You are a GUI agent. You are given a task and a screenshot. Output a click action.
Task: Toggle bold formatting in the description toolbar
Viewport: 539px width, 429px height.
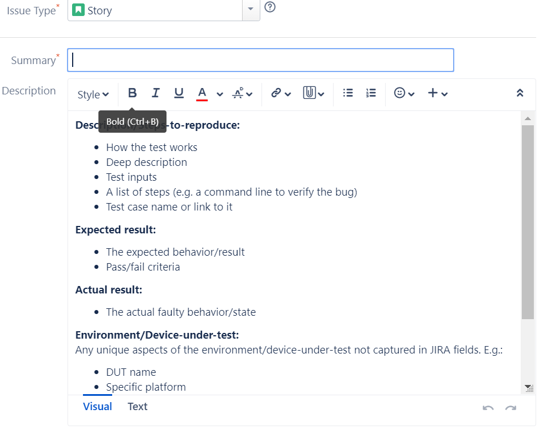(132, 93)
